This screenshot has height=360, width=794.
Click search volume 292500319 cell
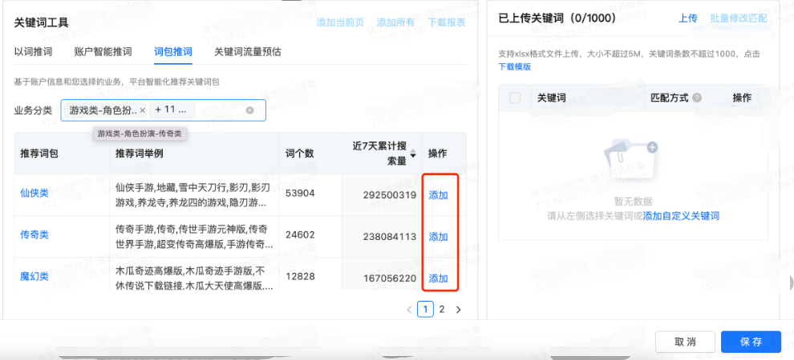(390, 195)
